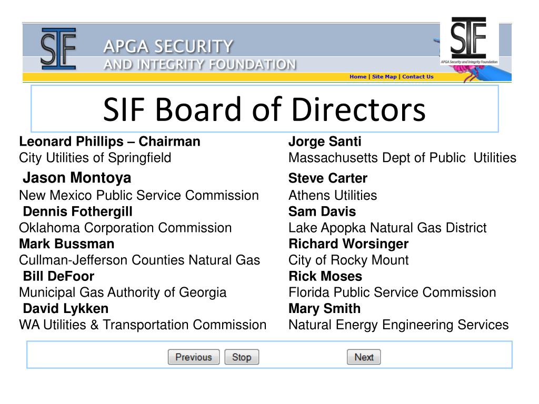Advance with the Next button
Screen dimensions: 539x404
click(364, 357)
